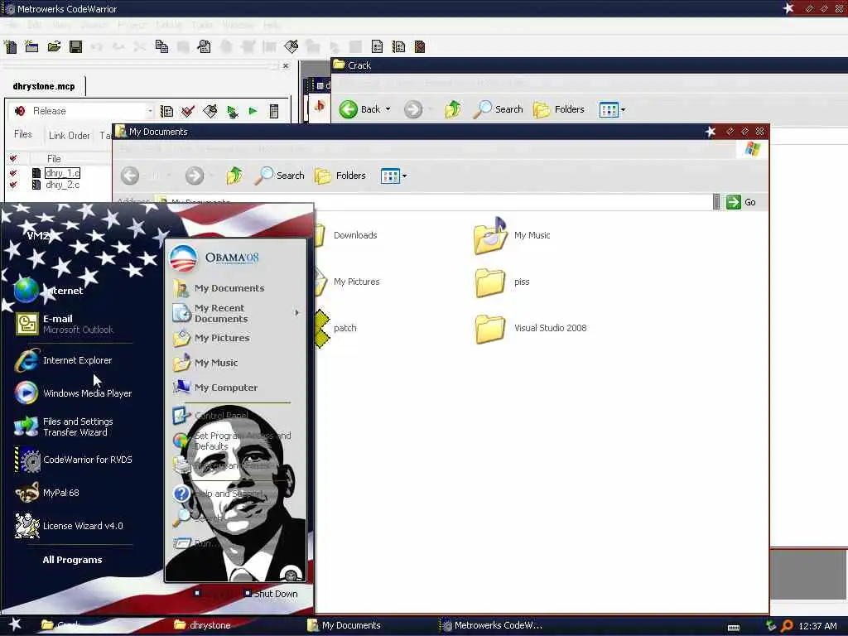Click the star Start button on taskbar
Image resolution: width=848 pixels, height=636 pixels.
point(15,624)
